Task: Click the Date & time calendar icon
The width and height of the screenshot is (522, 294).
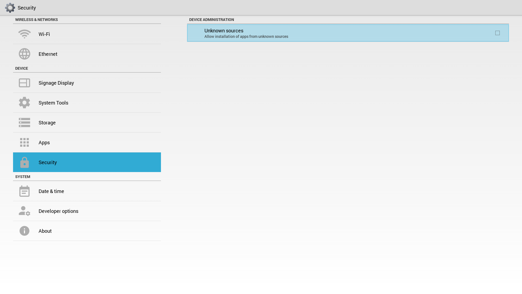Action: 24,191
